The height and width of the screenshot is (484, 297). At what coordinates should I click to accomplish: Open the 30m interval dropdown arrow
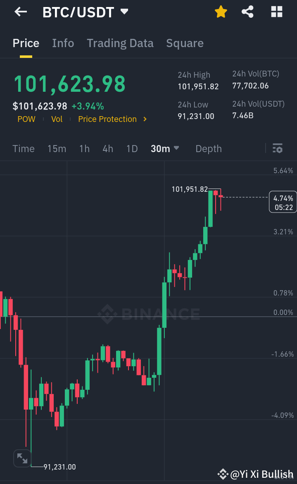pyautogui.click(x=176, y=148)
